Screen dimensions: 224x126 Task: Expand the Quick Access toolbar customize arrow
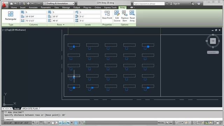coord(76,3)
